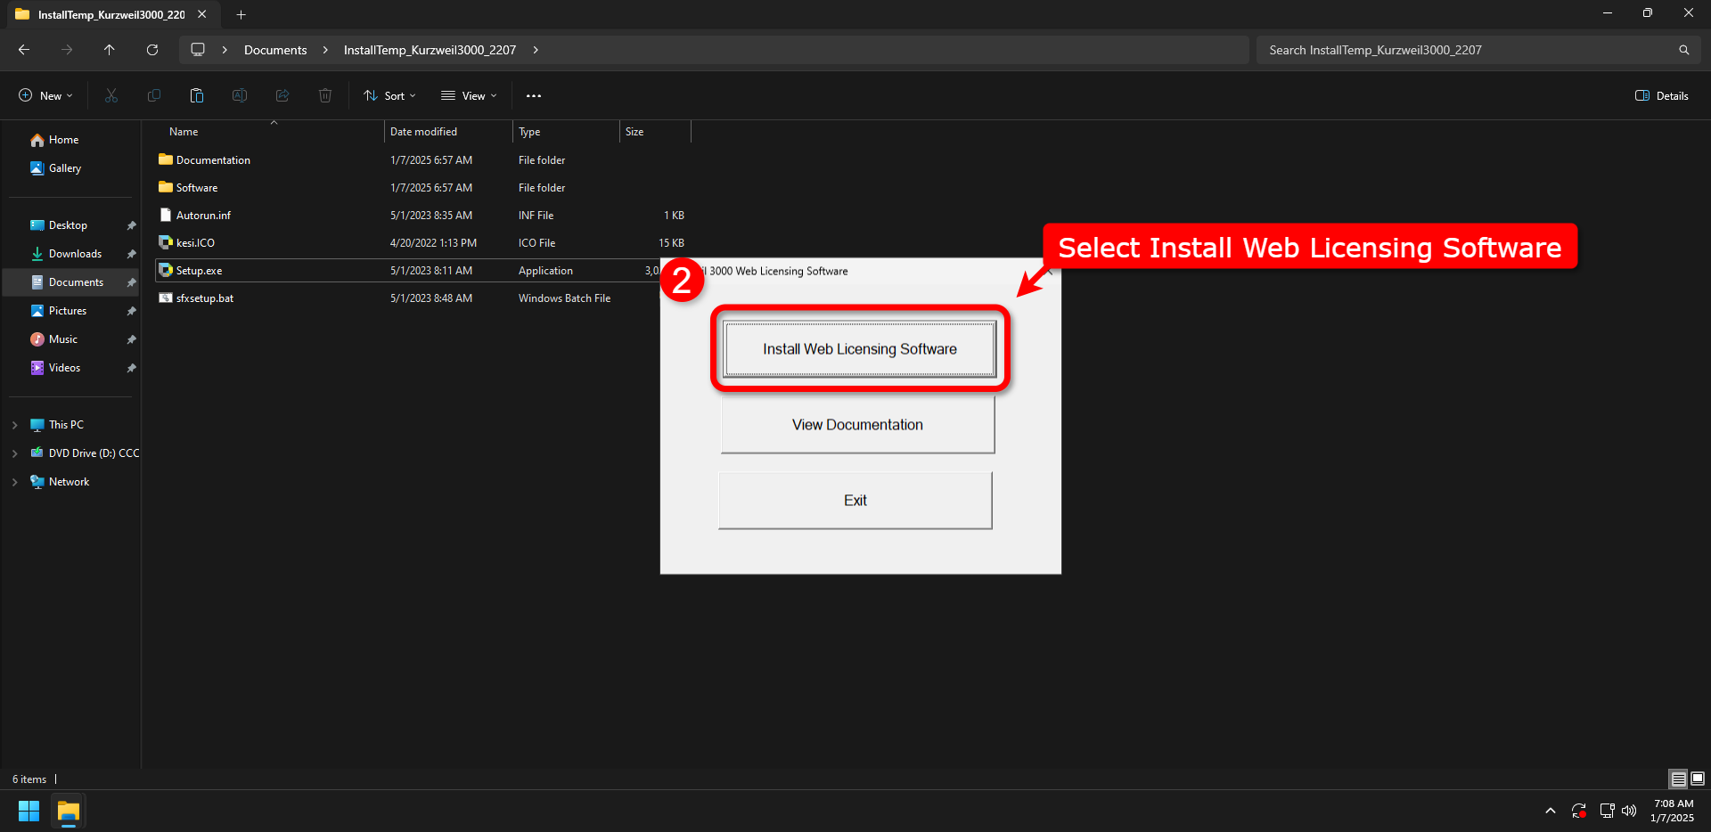Click File Explorer in the taskbar
The width and height of the screenshot is (1711, 832).
click(69, 812)
